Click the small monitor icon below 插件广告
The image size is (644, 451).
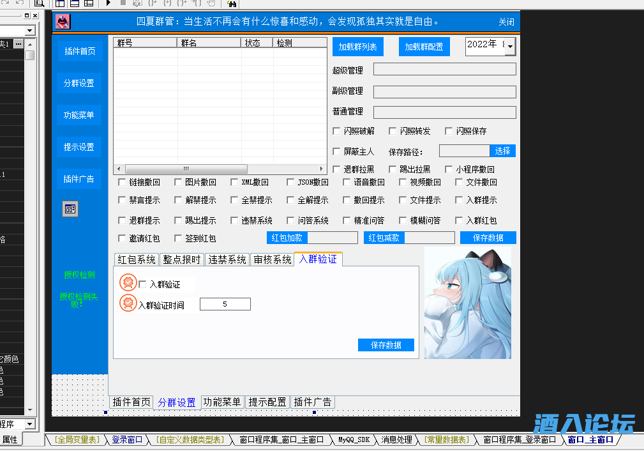(x=70, y=209)
